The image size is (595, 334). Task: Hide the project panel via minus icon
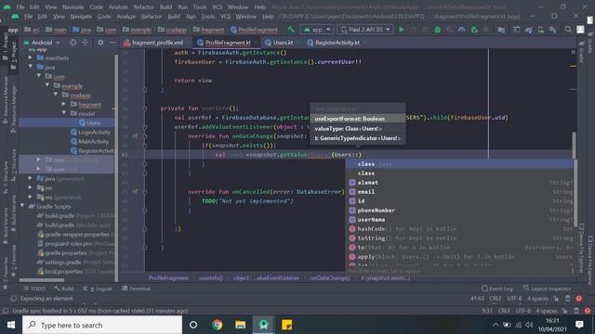112,43
